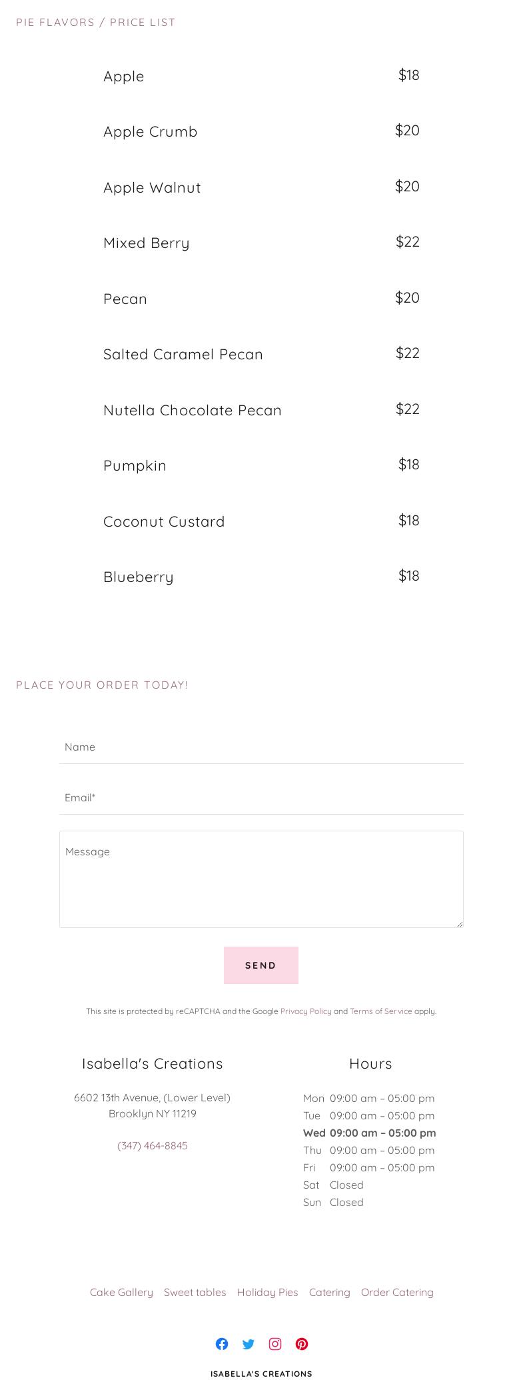Click the Wednesday hours entry
Viewport: 523px width, 1380px height.
[369, 1133]
